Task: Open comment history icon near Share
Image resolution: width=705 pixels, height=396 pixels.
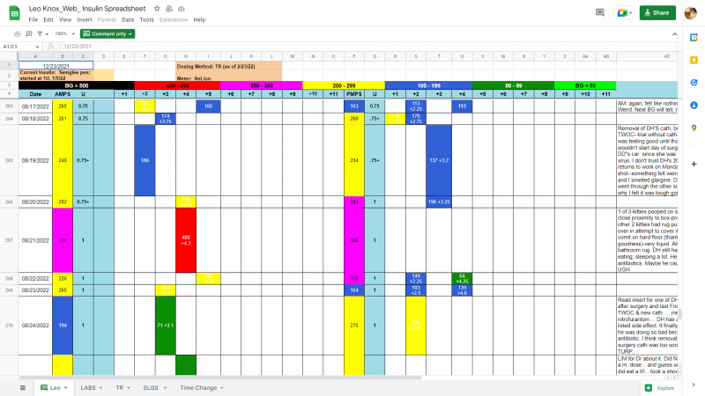Action: (600, 12)
